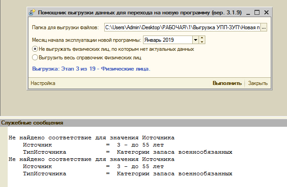Screen dimensions: 287x187
Task: Click the Выполнить button
Action: (227, 83)
